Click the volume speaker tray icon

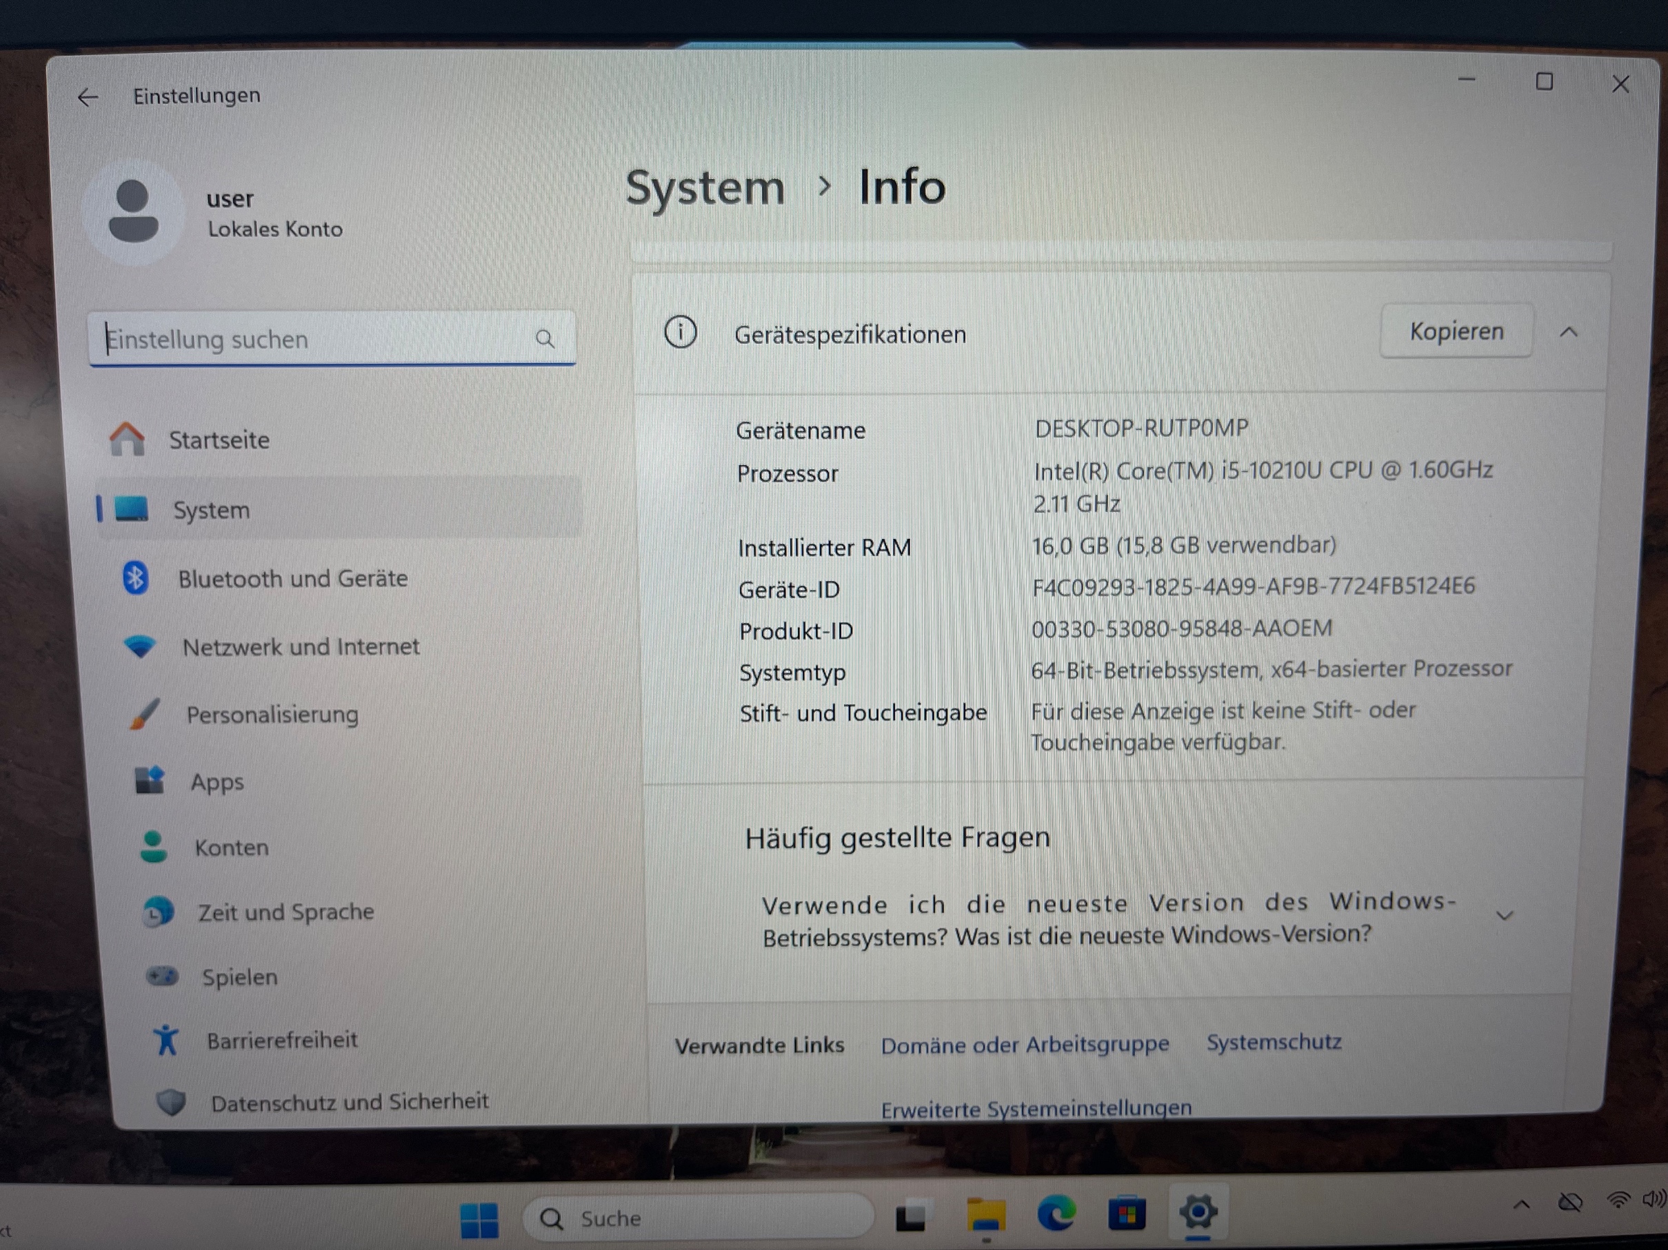[x=1654, y=1198]
